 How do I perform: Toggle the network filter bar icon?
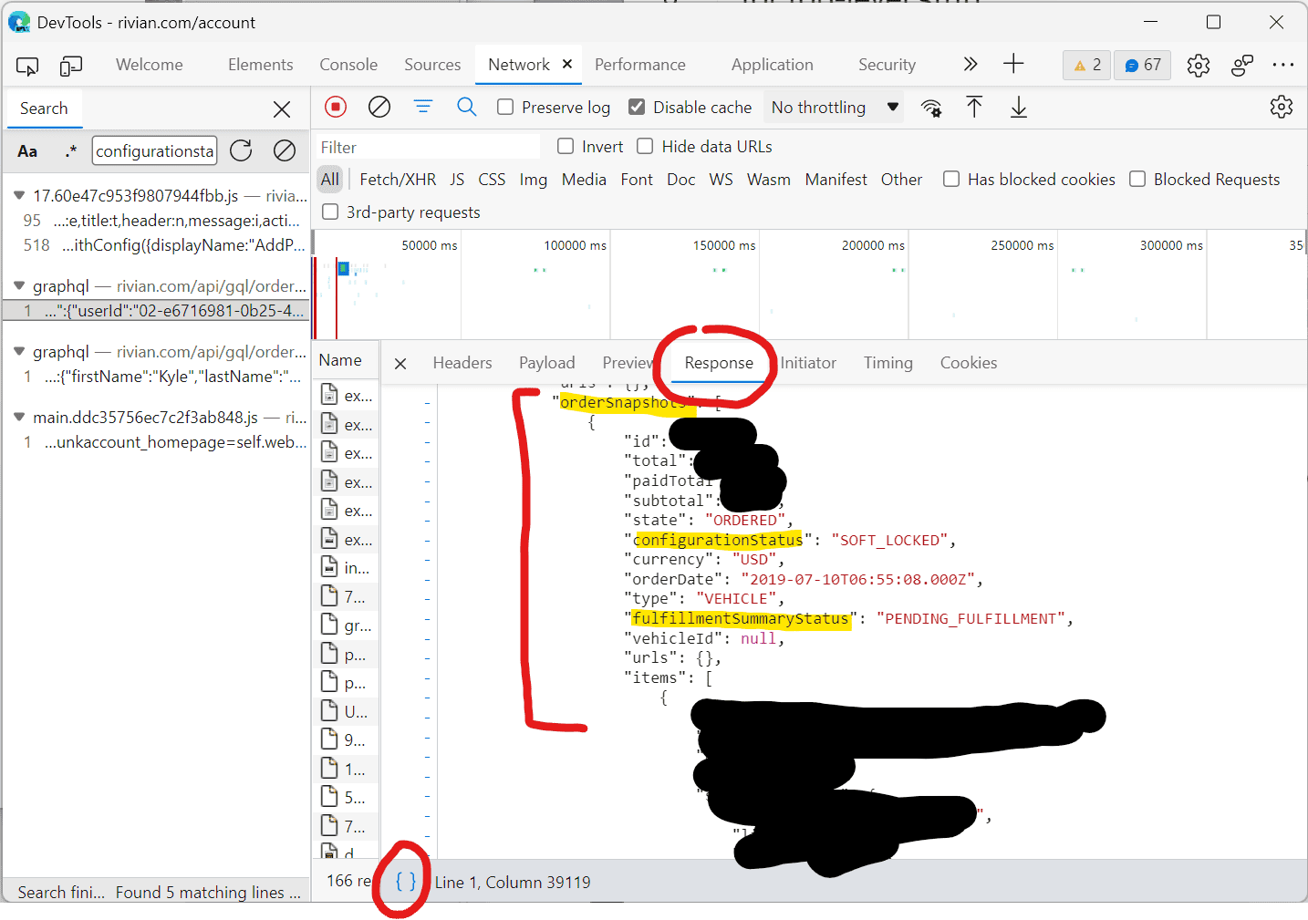point(423,108)
